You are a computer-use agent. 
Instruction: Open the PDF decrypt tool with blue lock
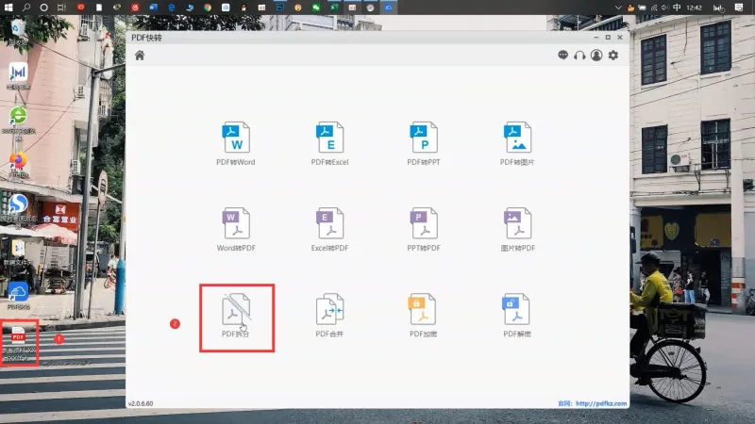pos(516,316)
